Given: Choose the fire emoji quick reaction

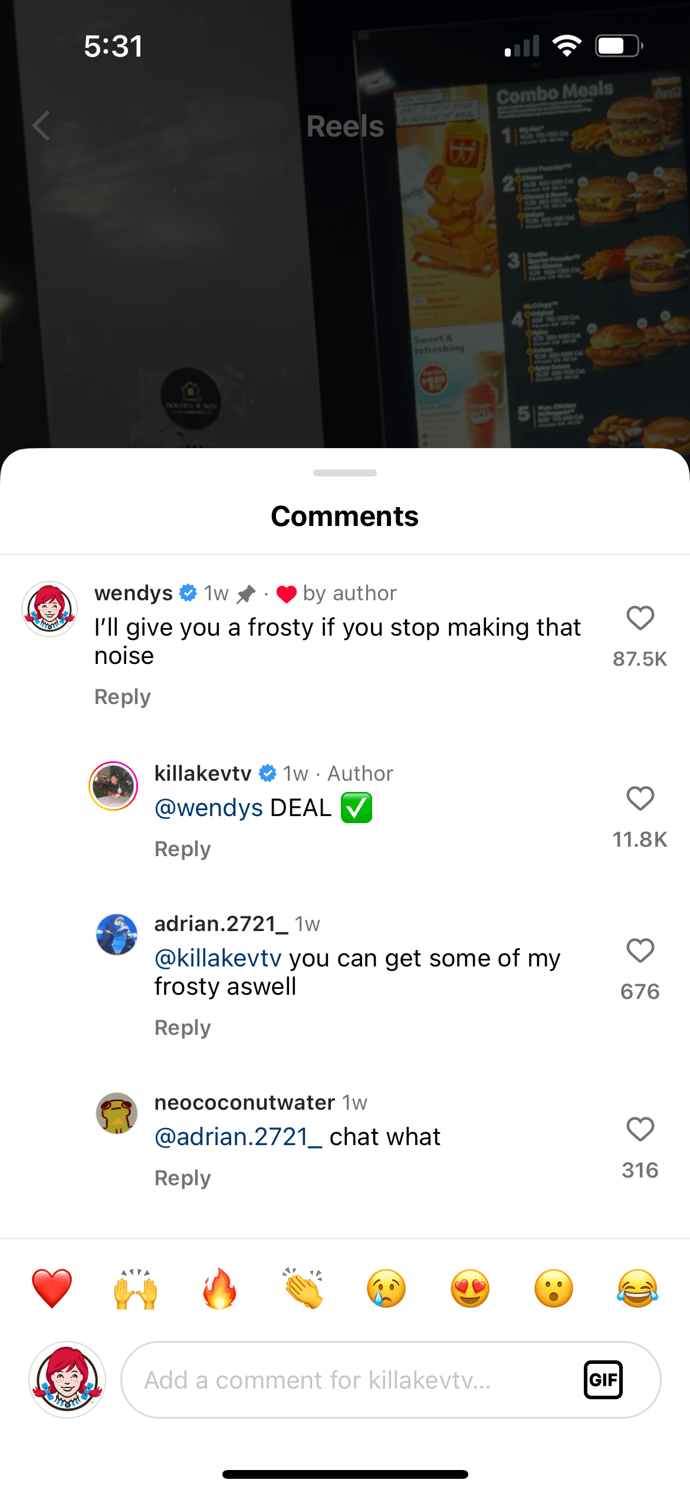Looking at the screenshot, I should click(x=219, y=1288).
